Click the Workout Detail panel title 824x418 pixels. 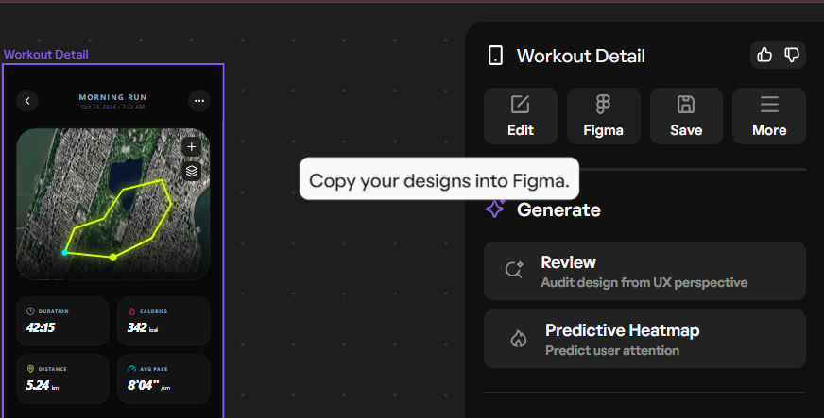[x=581, y=56]
